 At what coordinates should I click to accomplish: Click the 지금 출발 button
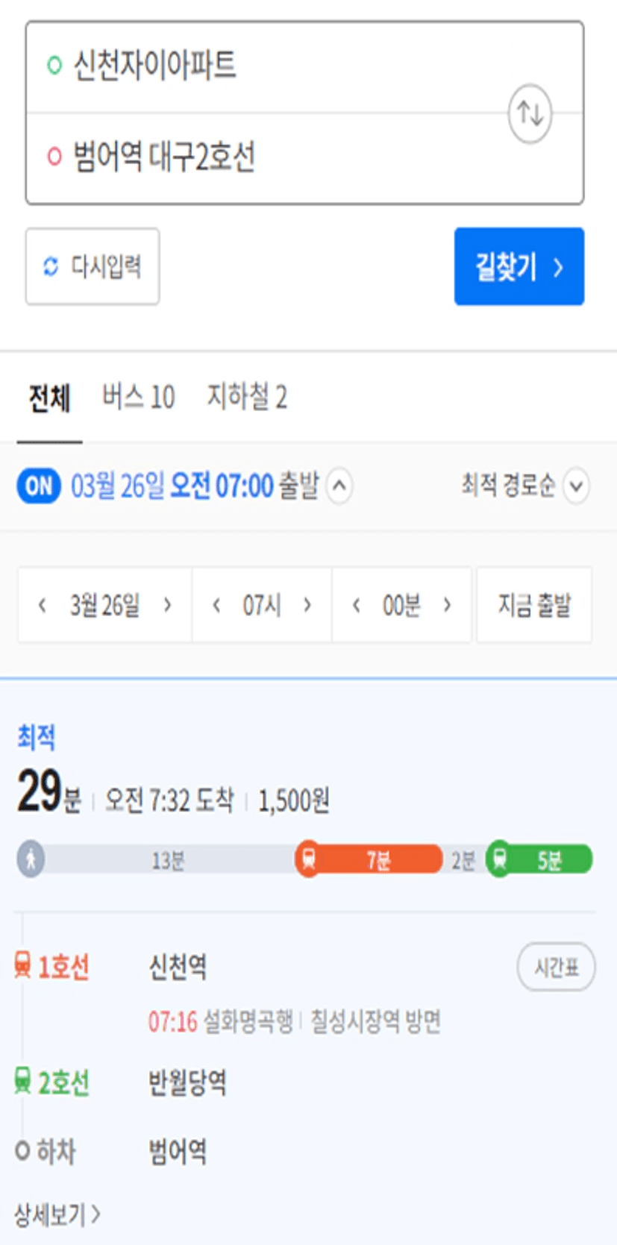tap(534, 605)
